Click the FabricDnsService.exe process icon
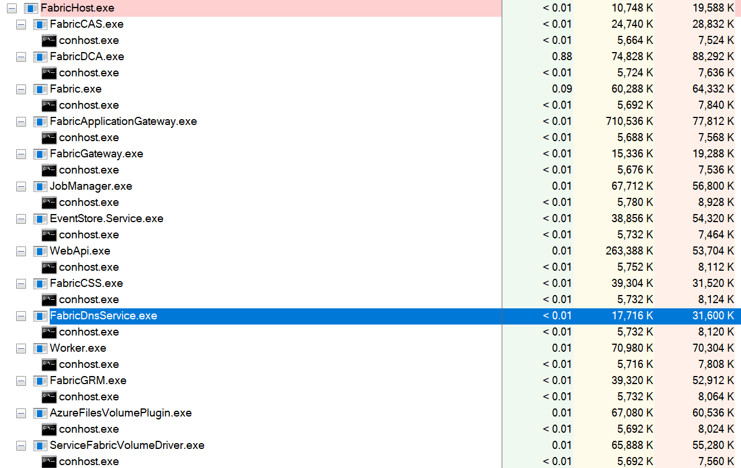This screenshot has height=468, width=741. pos(40,316)
